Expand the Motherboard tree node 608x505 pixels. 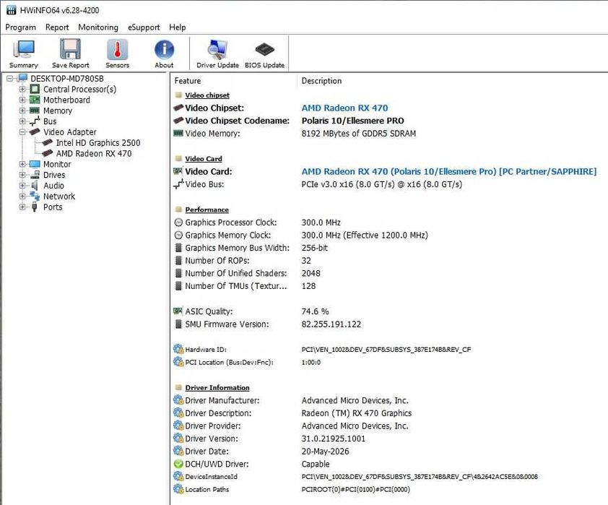pos(22,100)
